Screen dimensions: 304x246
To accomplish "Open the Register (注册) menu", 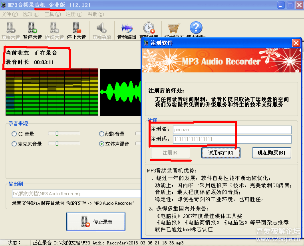I will pyautogui.click(x=74, y=14).
